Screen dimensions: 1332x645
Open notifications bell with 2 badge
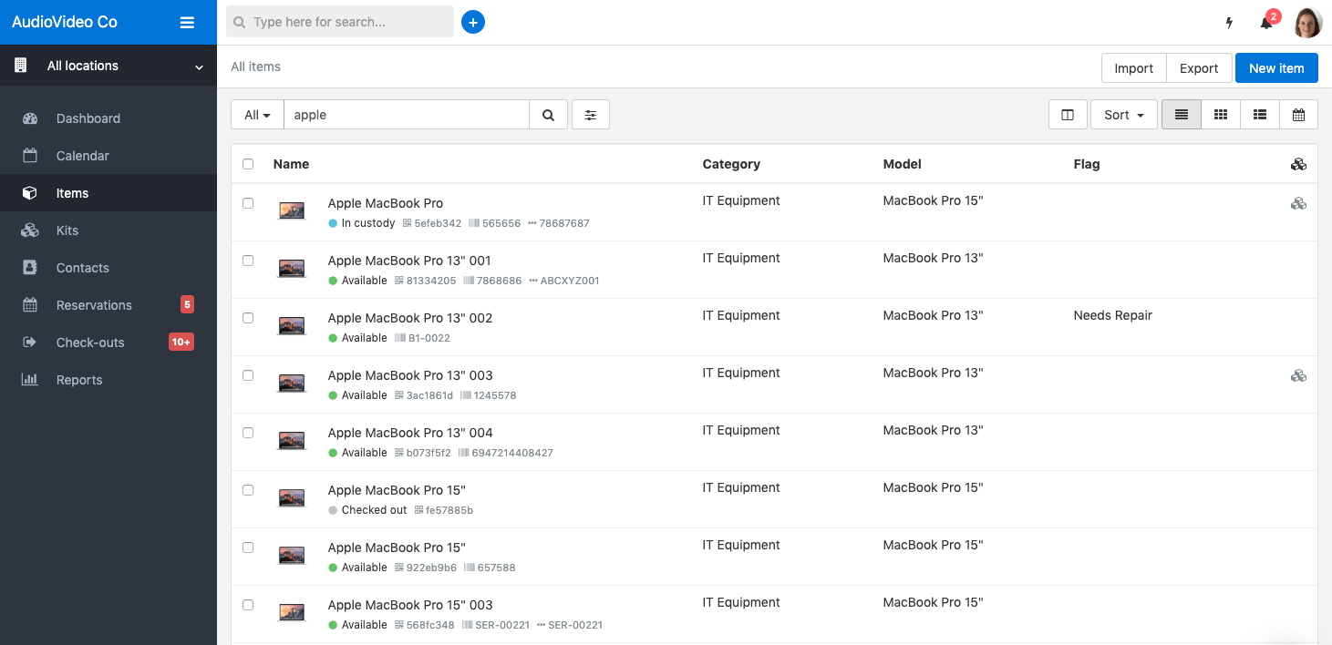pyautogui.click(x=1267, y=22)
